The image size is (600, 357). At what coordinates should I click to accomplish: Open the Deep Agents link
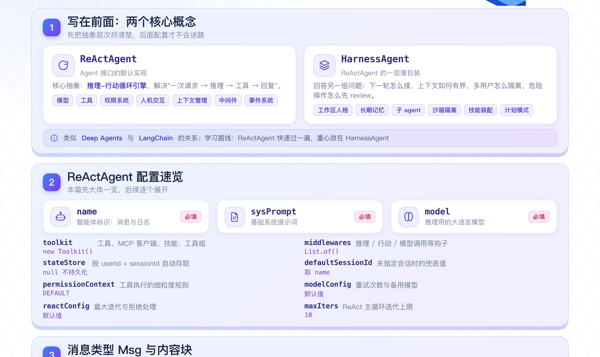click(102, 138)
